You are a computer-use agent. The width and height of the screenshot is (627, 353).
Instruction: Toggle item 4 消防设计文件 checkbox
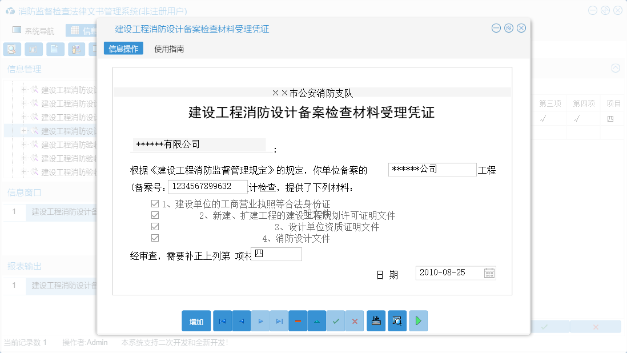pyautogui.click(x=154, y=238)
